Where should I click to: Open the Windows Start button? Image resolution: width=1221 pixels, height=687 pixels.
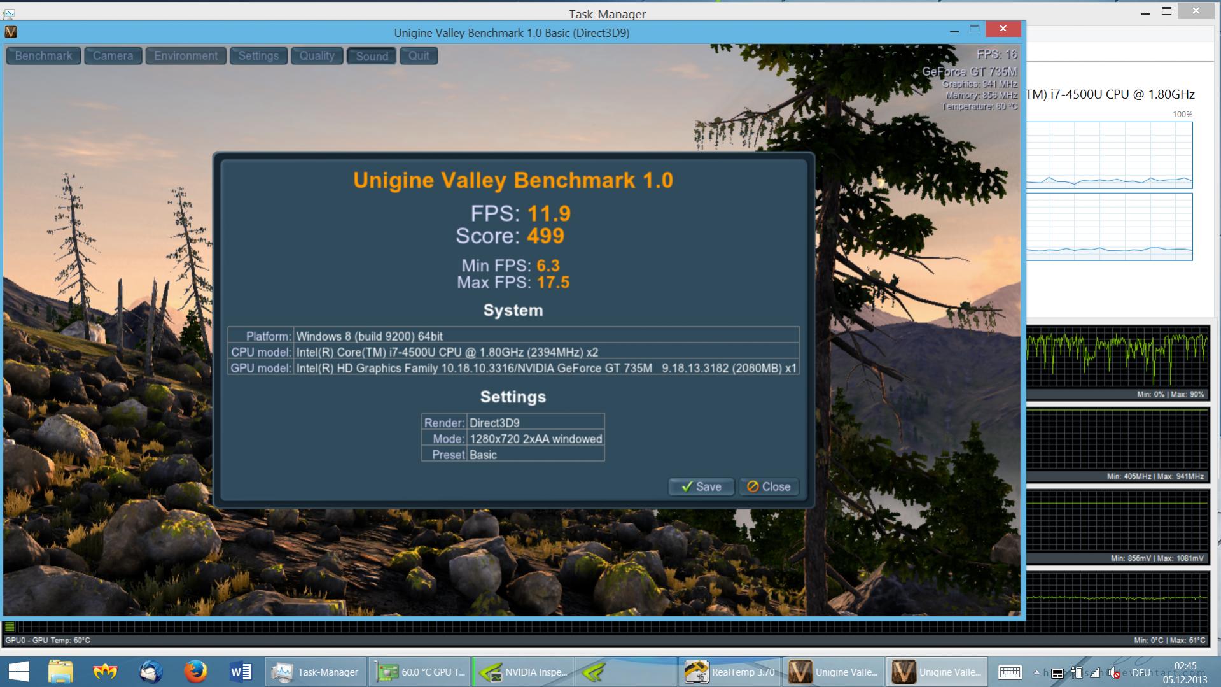point(19,672)
